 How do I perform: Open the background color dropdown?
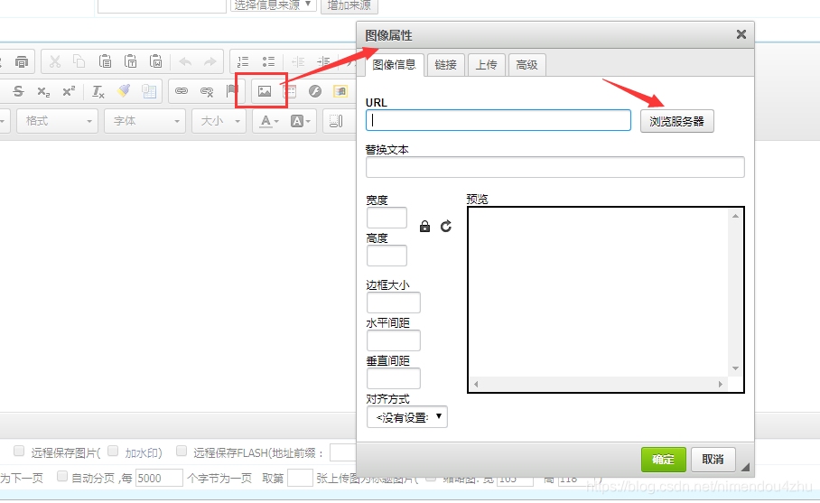(301, 121)
